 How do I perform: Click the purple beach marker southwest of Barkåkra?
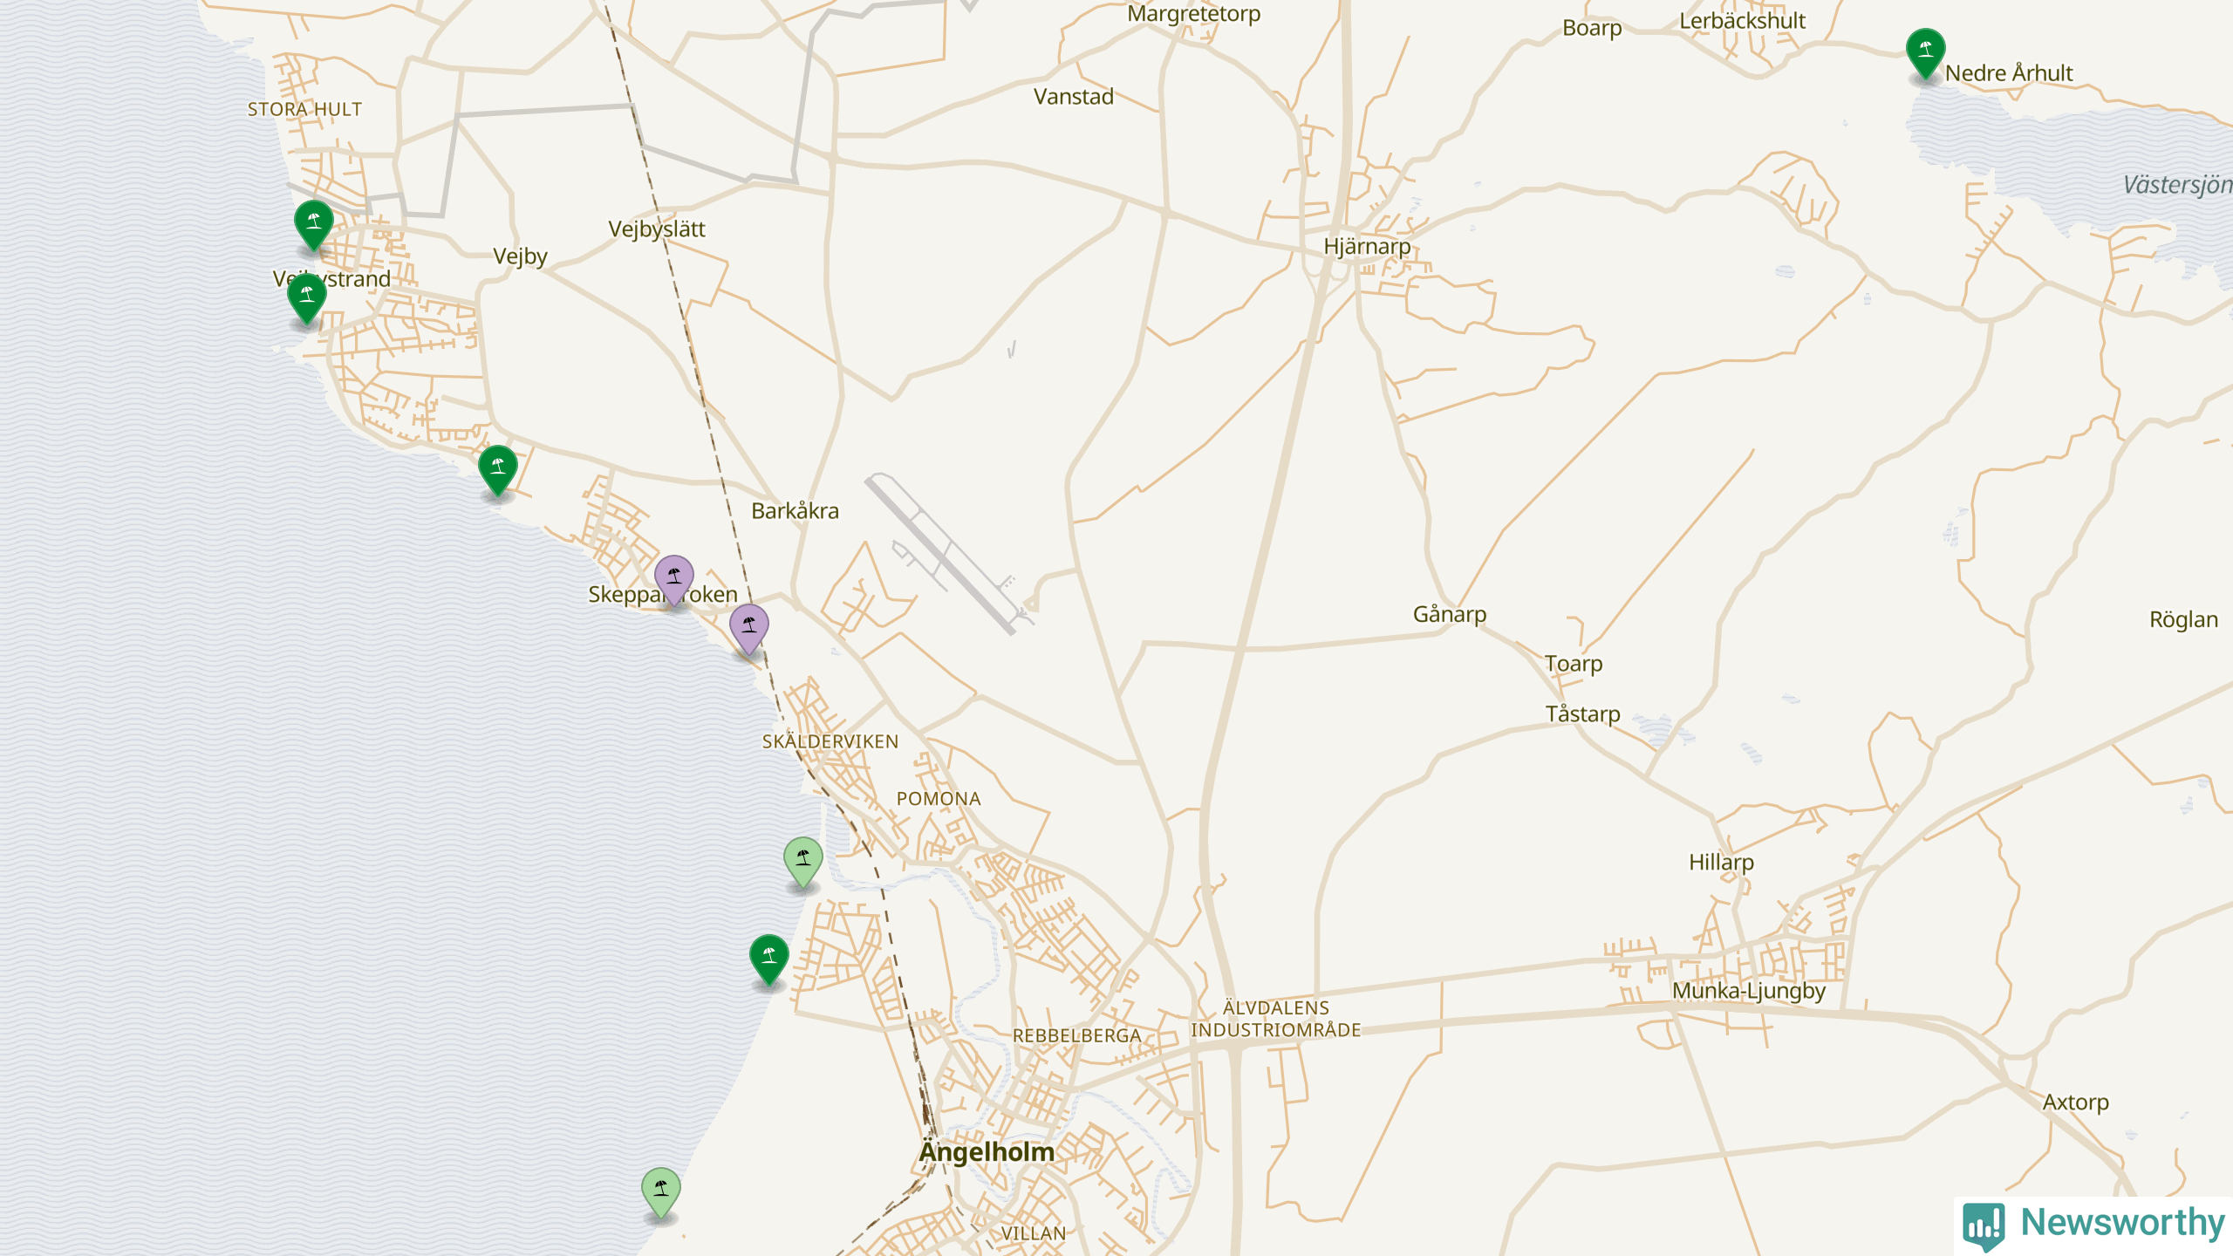749,629
